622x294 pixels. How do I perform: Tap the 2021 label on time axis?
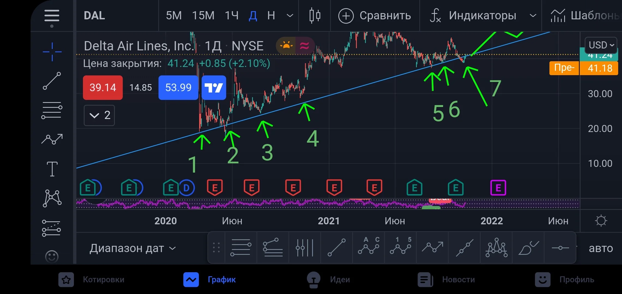[x=329, y=221]
